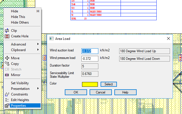The height and width of the screenshot is (114, 182).
Task: Click the Properties icon
Action: [x=7, y=106]
